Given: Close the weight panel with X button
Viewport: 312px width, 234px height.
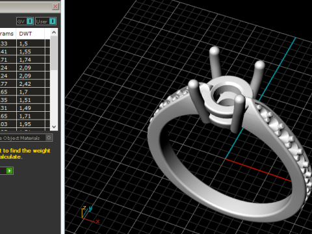Looking at the screenshot, I should (x=55, y=6).
